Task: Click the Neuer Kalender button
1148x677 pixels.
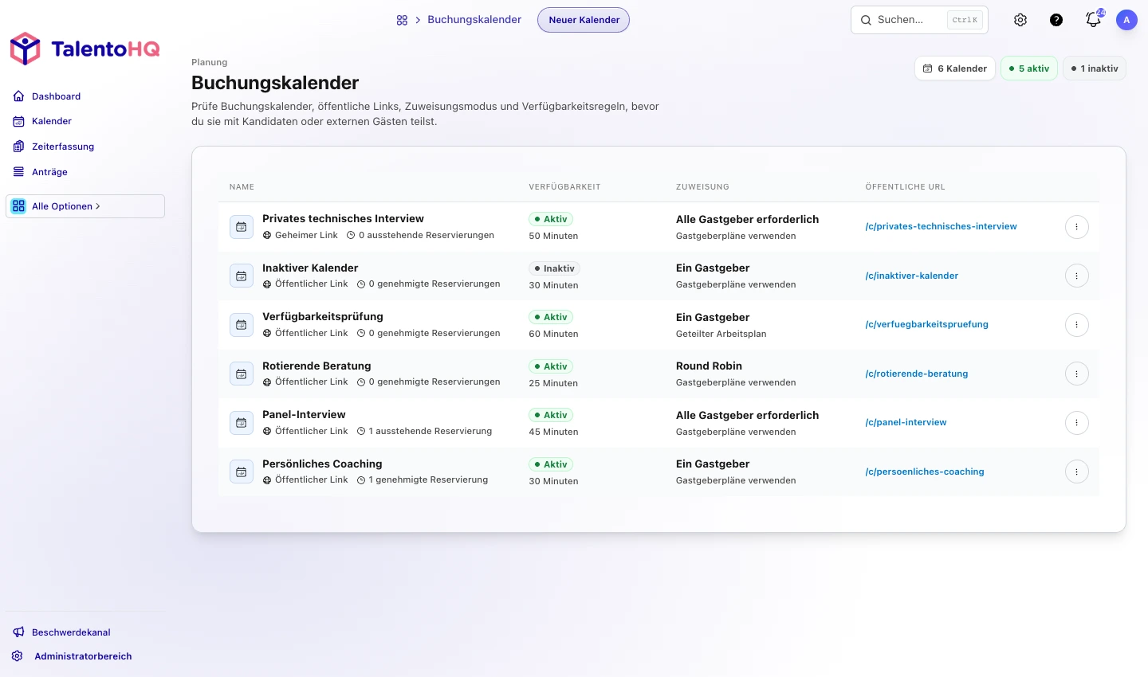Action: pos(584,20)
